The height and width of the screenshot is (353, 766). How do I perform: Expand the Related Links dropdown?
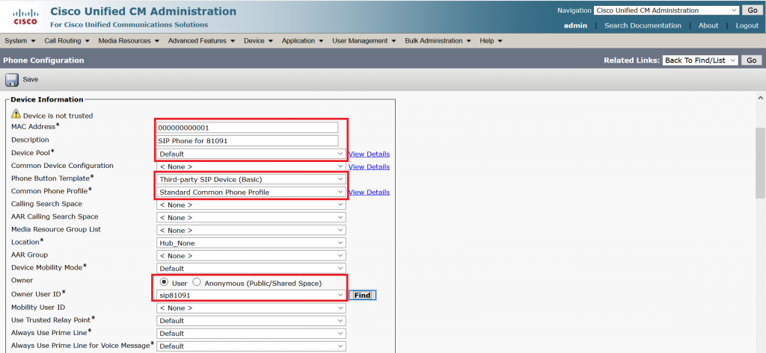(700, 60)
